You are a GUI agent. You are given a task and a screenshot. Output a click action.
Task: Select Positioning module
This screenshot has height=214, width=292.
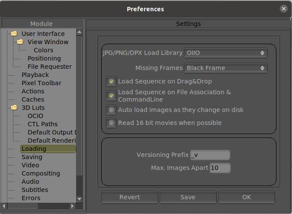click(44, 58)
